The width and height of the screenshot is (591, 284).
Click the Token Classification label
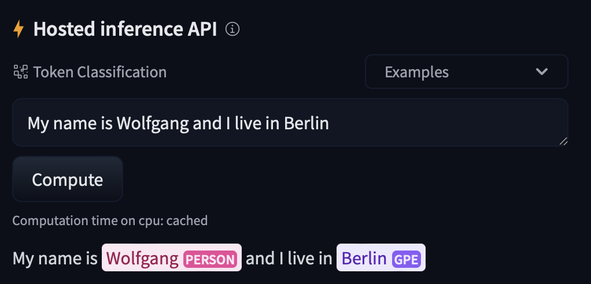point(99,72)
